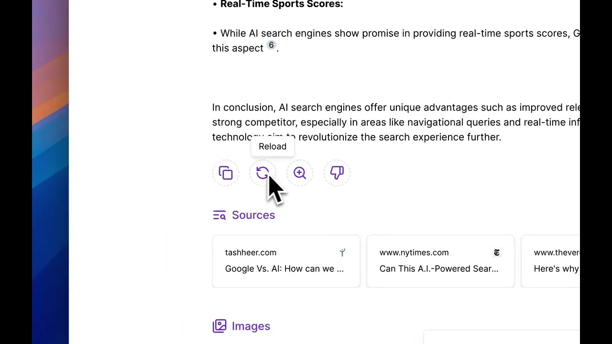Open the tashheer.com source domain

[251, 252]
